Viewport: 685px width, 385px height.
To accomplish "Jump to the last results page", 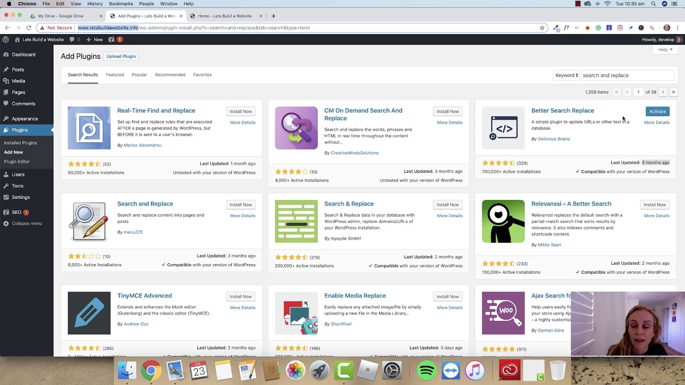I will [673, 92].
